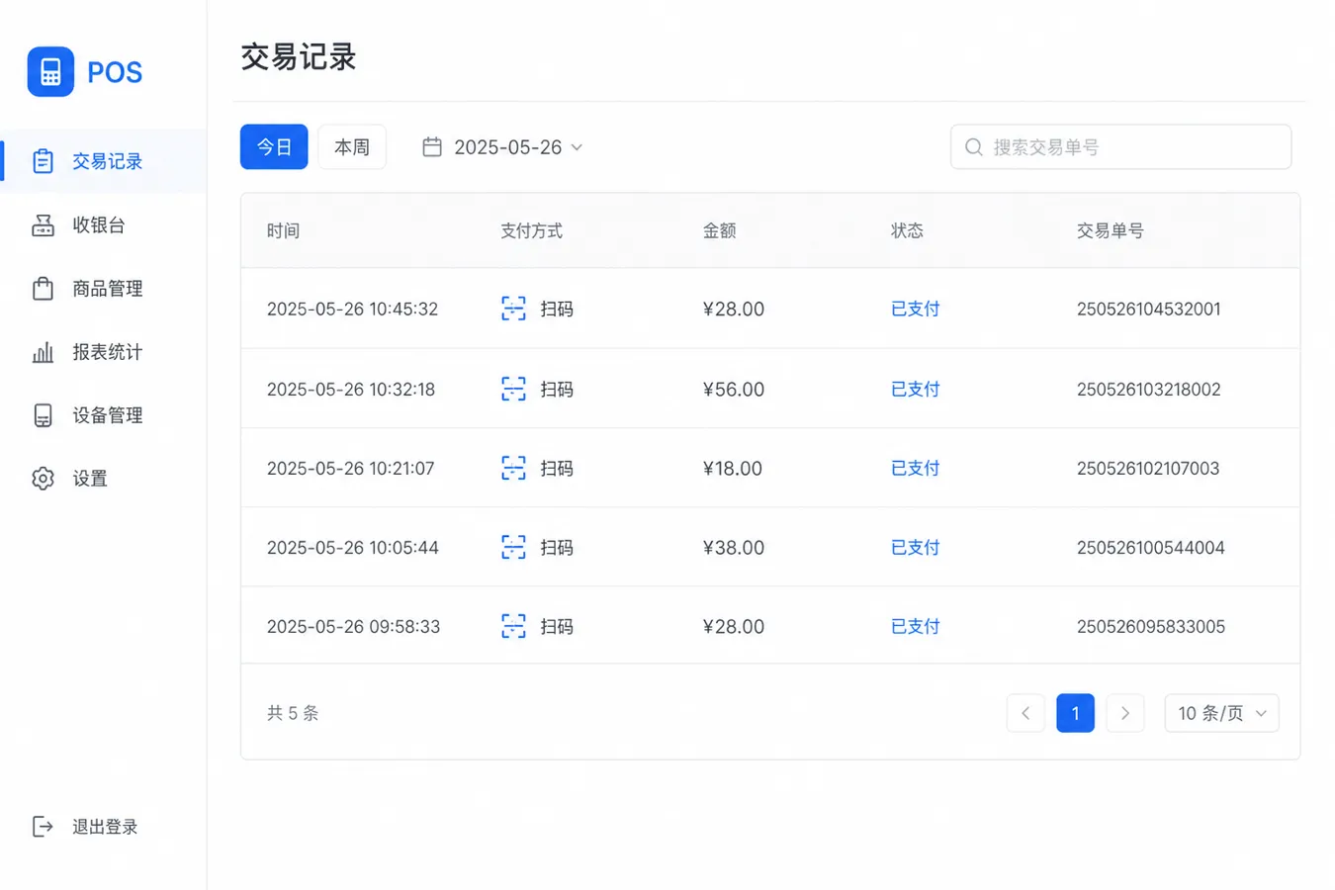This screenshot has width=1335, height=890.
Task: Click the 报表统计 bar chart icon
Action: (43, 352)
